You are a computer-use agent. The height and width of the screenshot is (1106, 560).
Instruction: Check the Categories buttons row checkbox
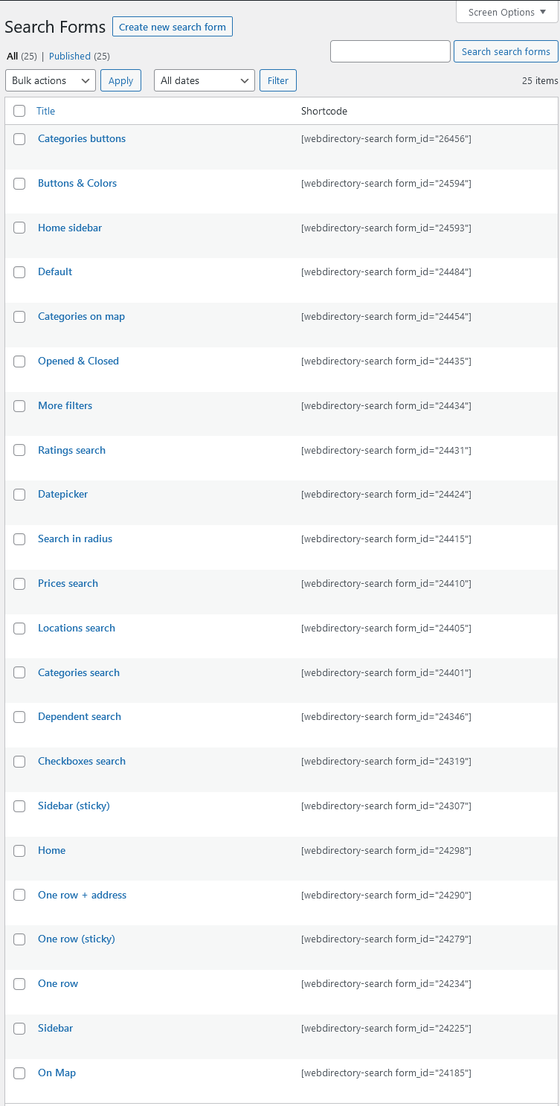(19, 139)
